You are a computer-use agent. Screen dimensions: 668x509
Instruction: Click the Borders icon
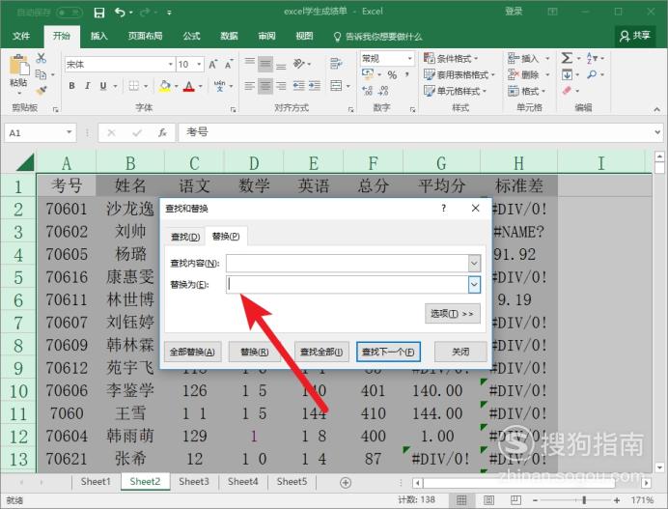[134, 86]
